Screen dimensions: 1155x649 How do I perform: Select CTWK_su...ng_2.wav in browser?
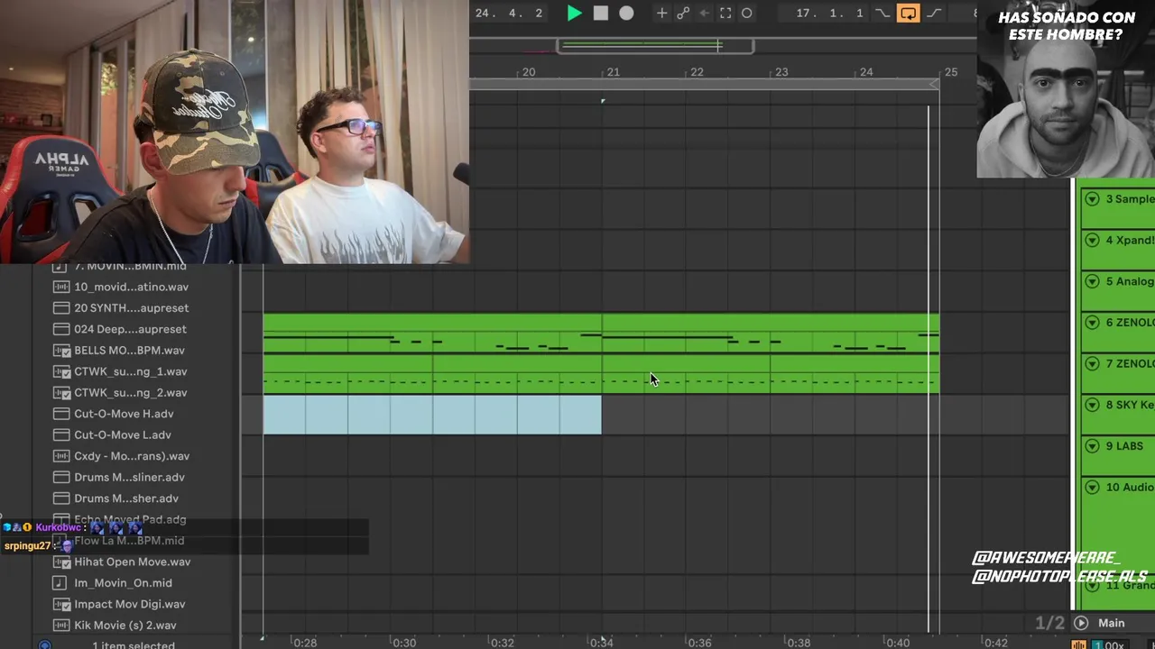(x=130, y=393)
